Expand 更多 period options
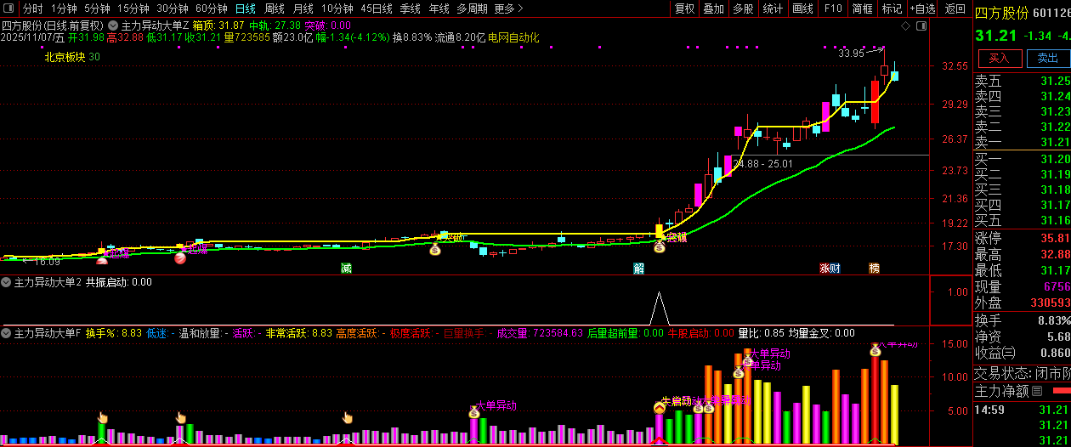 coord(507,8)
